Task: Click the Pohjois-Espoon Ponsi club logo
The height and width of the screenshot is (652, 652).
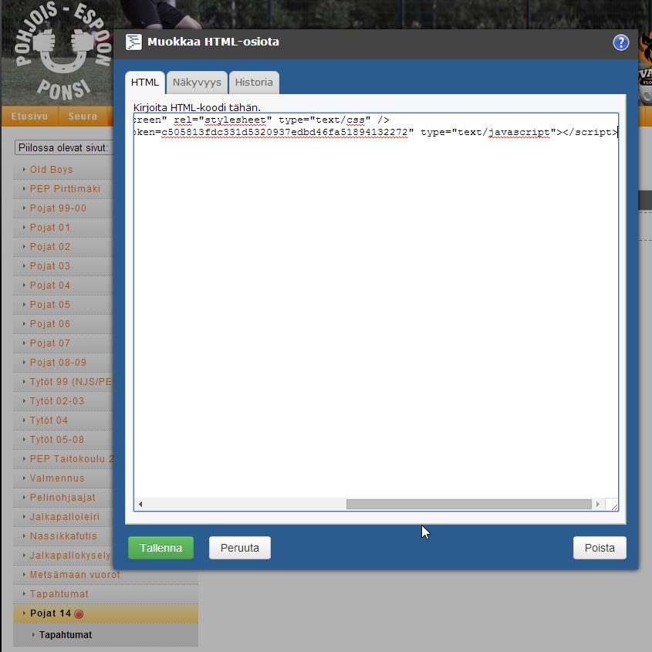Action: (x=62, y=52)
